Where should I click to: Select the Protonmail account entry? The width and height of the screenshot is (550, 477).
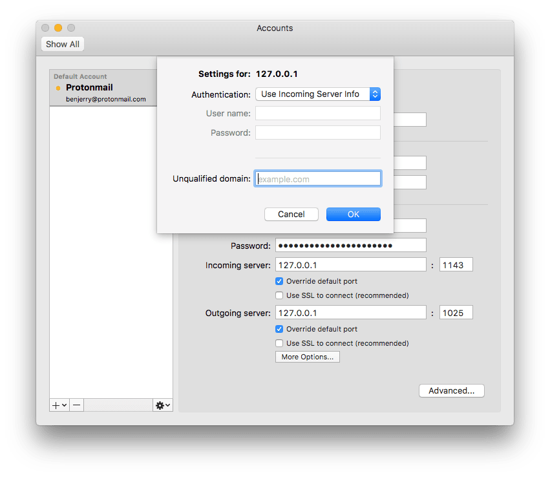[x=87, y=87]
